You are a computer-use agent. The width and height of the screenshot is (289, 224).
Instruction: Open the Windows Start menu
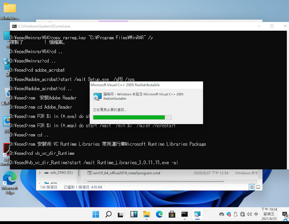coord(96,214)
